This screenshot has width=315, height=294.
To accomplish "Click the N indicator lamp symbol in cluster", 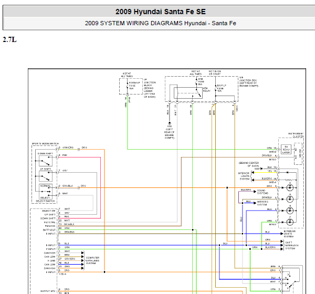I will point(290,211).
